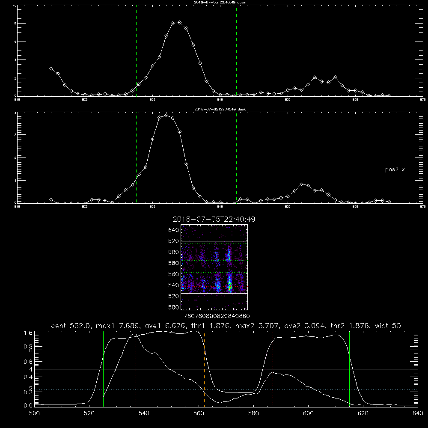Click the 'thr2 1.876' value
This screenshot has height=428, width=428.
coord(350,326)
